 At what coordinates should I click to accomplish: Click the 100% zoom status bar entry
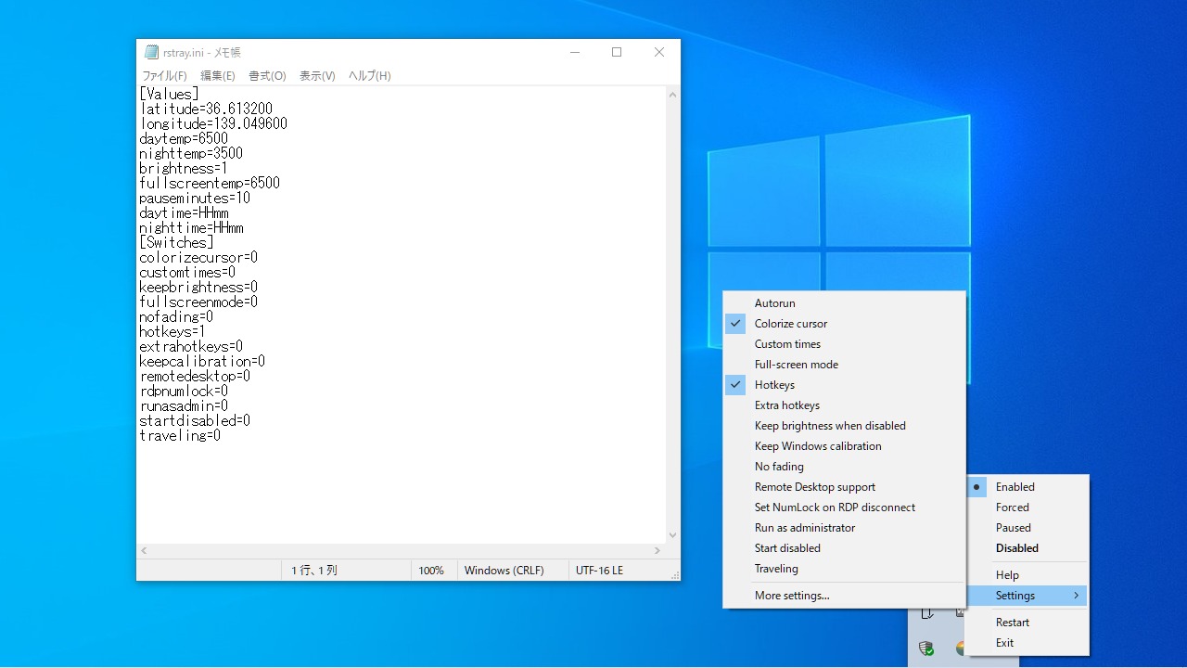[431, 571]
